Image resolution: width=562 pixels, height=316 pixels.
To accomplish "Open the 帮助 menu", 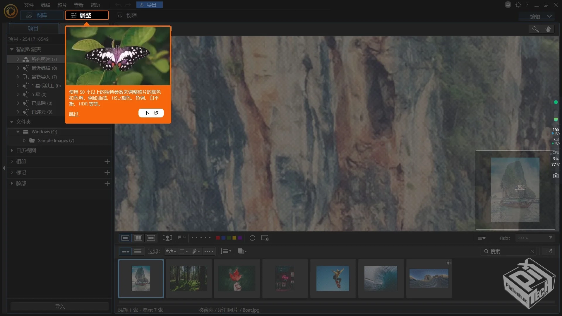I will tap(95, 5).
